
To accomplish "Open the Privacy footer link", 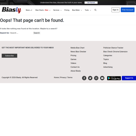I will tap(63, 77).
